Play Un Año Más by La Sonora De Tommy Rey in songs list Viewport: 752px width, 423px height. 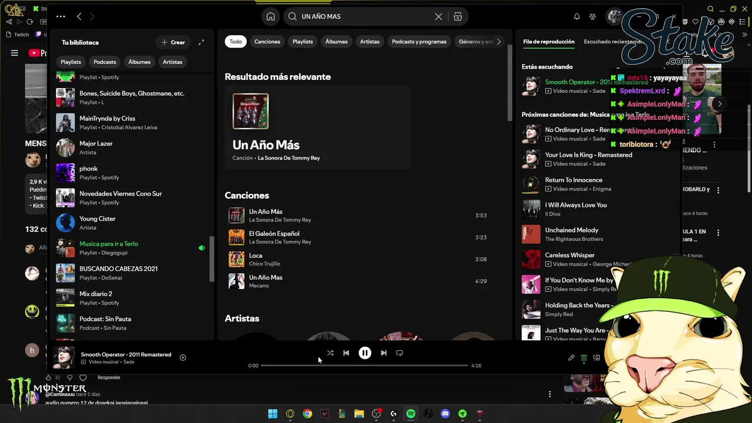359,215
